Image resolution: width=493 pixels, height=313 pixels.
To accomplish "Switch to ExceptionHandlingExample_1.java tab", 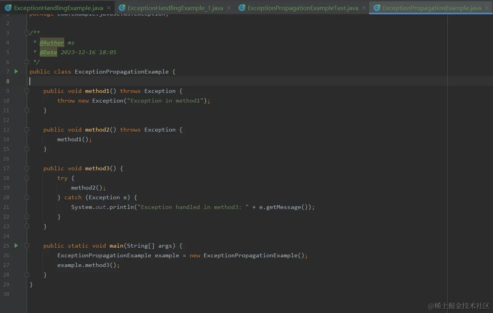I will point(175,8).
